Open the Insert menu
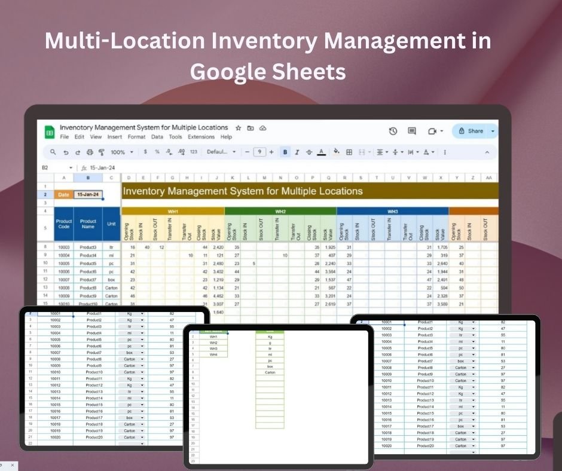 [x=115, y=137]
